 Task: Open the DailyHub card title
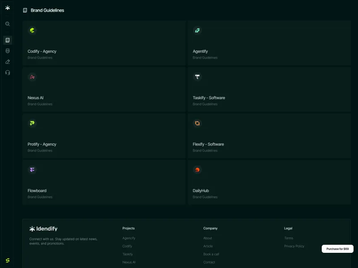point(200,191)
